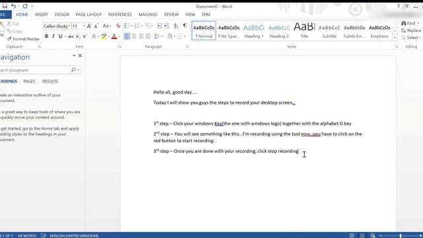Viewport: 423px width, 238px height.
Task: Open Change Case (Aa) menu
Action: pyautogui.click(x=106, y=26)
